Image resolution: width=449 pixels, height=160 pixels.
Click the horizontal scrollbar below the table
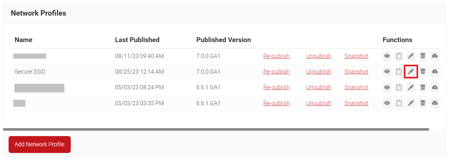(216, 129)
